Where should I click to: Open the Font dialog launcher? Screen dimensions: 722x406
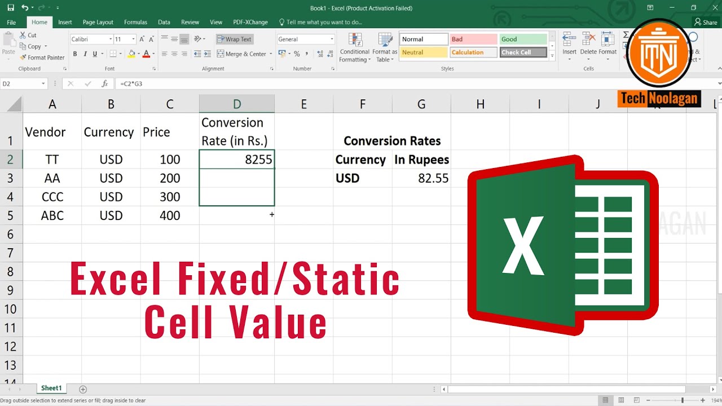point(154,69)
